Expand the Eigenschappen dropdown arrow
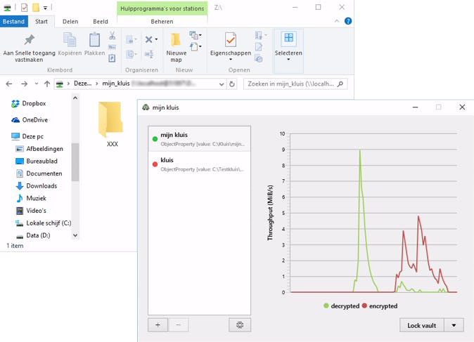Screen dimensions: 474x342 231,60
